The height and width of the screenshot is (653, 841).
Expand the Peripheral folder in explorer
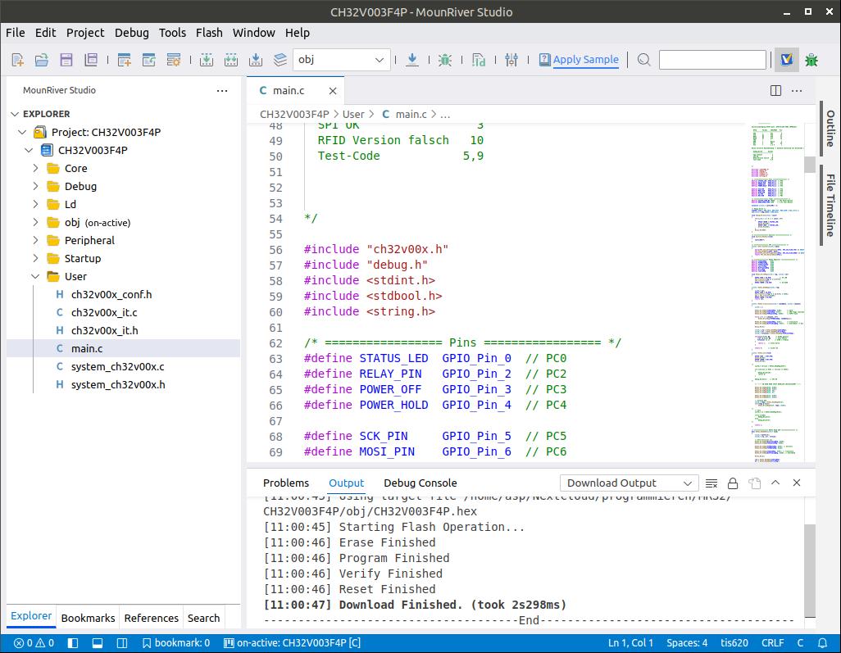pos(89,241)
